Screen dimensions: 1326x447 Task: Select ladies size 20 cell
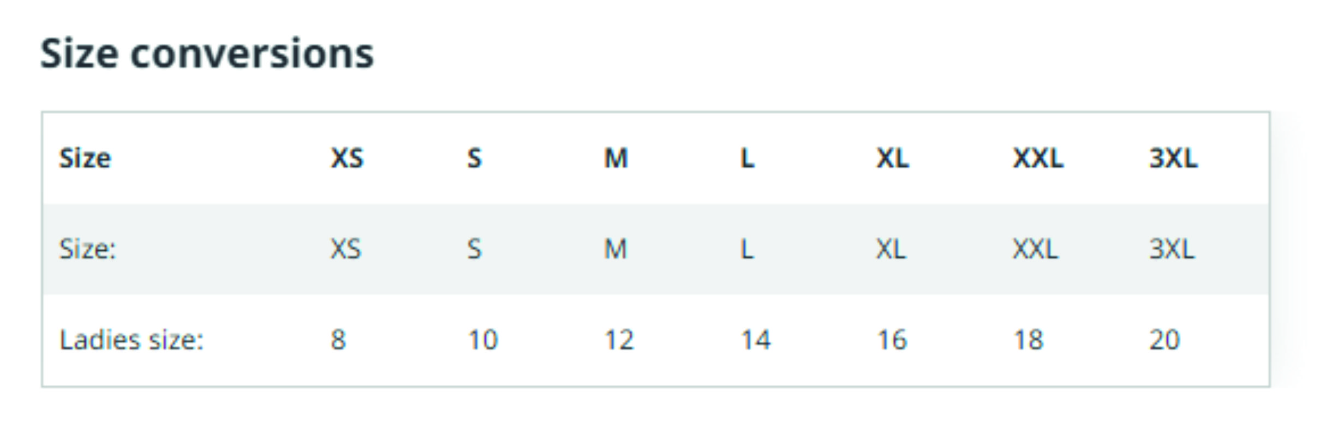pos(1164,340)
